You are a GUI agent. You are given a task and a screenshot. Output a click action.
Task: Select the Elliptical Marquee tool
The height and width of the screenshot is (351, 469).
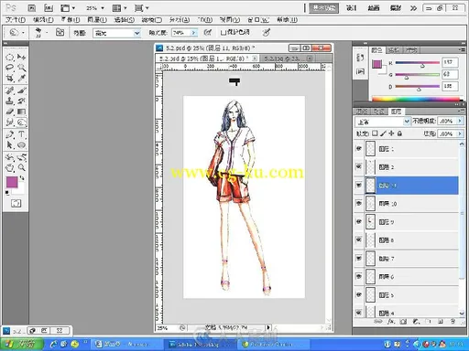[x=9, y=57]
